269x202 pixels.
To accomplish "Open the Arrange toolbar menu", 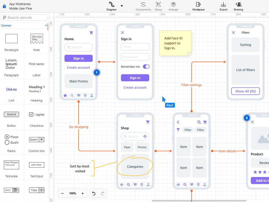I will coord(173,6).
